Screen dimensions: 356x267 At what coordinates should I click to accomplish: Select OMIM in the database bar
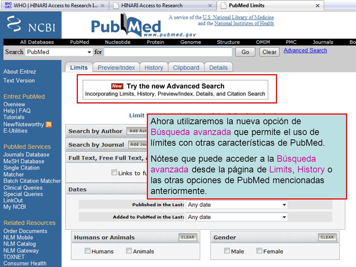pos(263,42)
